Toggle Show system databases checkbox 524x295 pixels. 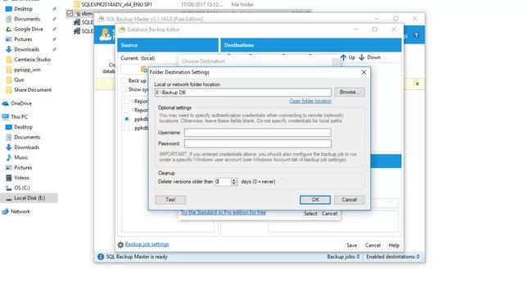[x=124, y=89]
